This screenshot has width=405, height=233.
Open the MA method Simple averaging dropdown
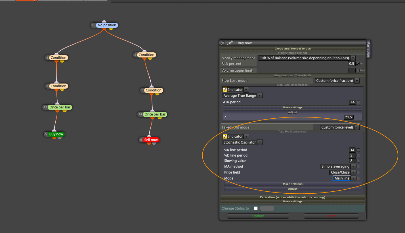[x=338, y=166]
